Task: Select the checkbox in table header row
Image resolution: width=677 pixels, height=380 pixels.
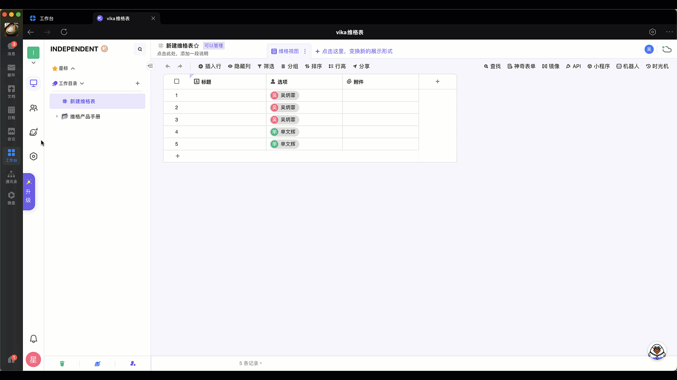Action: click(176, 81)
